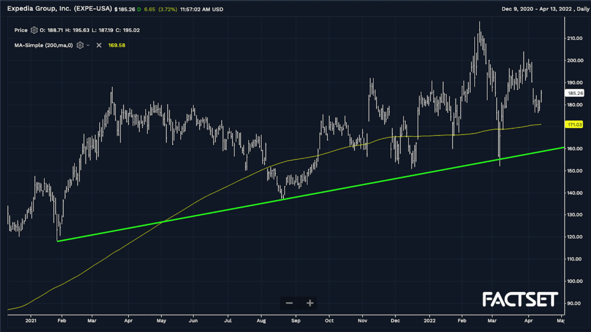Click the FactSet logo watermark

(520, 300)
